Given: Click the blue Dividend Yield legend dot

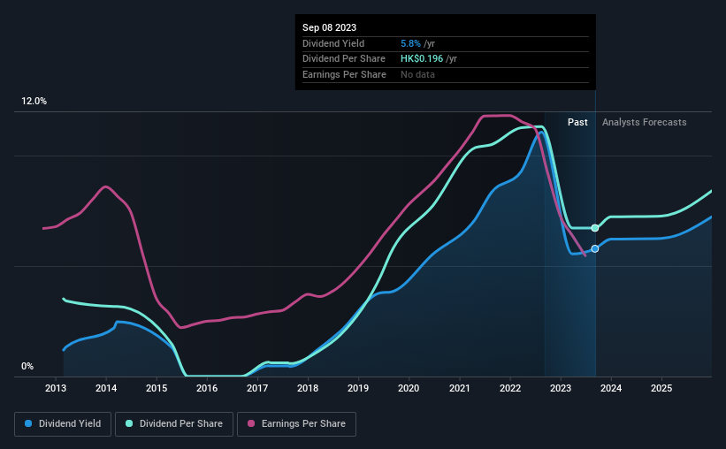Looking at the screenshot, I should pyautogui.click(x=28, y=423).
